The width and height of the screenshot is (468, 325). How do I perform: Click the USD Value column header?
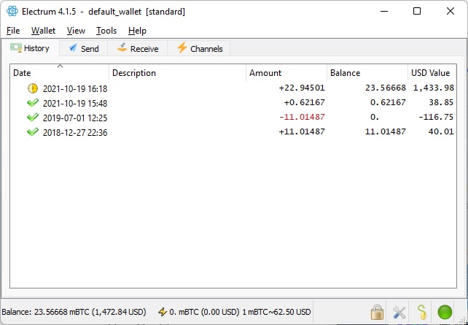[x=432, y=73]
